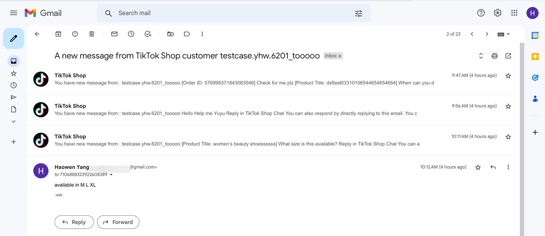This screenshot has height=236, width=545.
Task: Report this conversation as spam
Action: [75, 34]
